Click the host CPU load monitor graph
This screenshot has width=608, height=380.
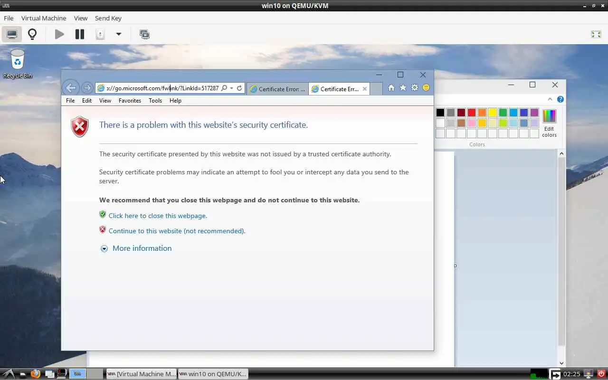pos(539,374)
